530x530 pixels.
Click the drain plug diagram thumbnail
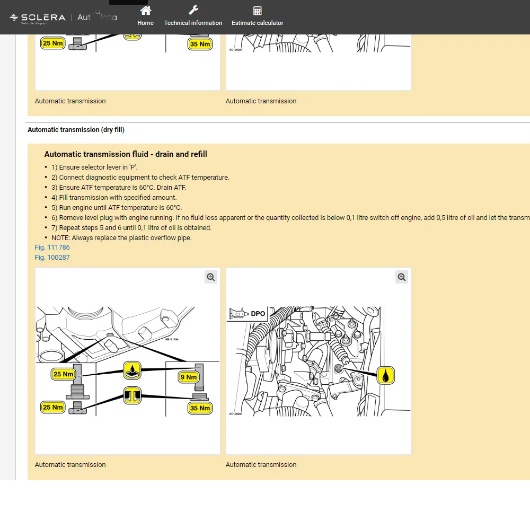tap(128, 361)
